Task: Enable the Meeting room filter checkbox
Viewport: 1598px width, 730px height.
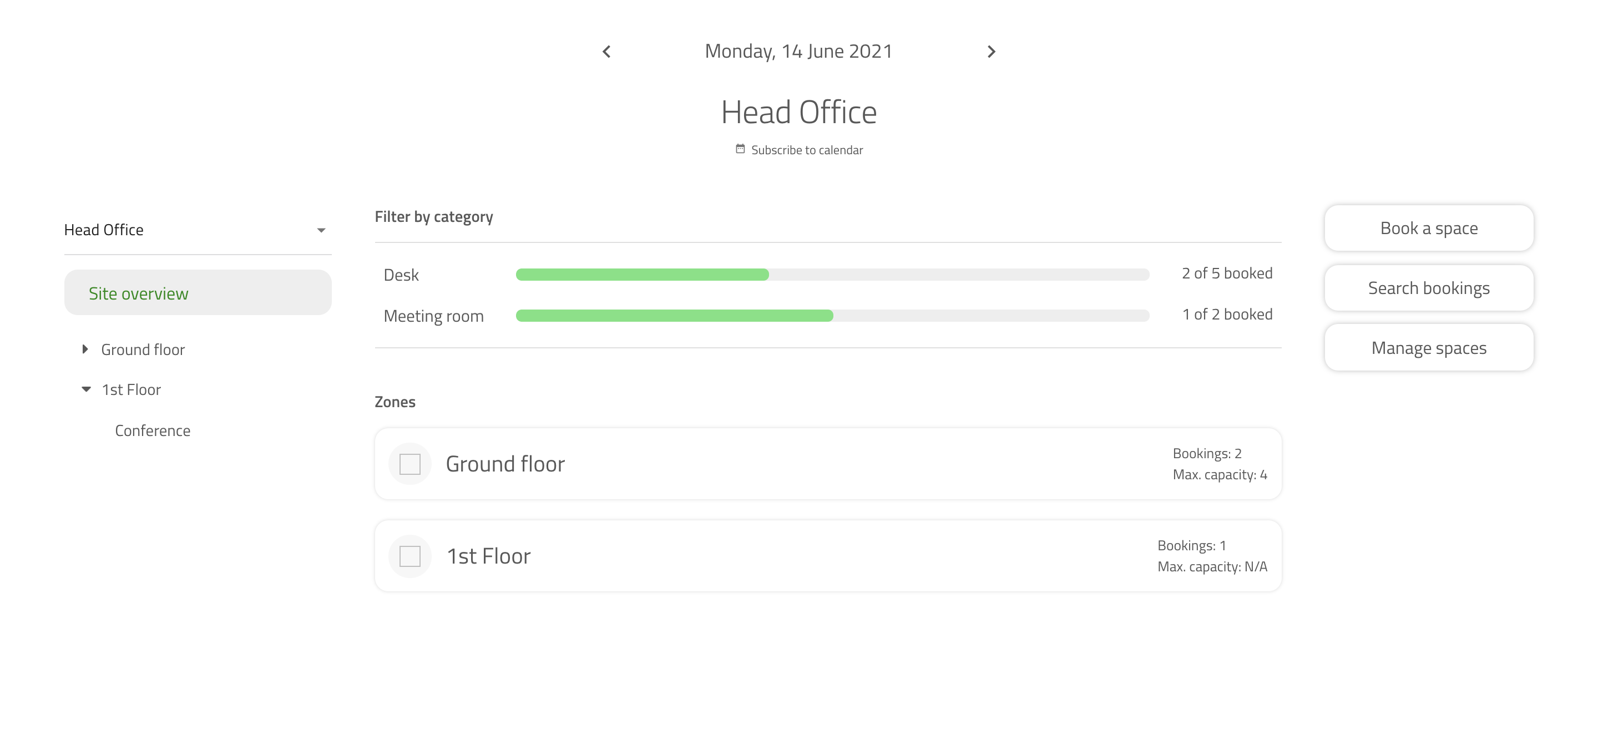Action: click(x=433, y=314)
